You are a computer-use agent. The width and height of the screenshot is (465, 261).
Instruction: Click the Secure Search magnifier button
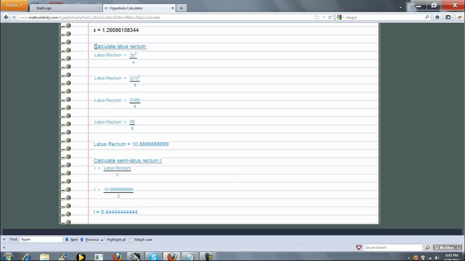(428, 247)
